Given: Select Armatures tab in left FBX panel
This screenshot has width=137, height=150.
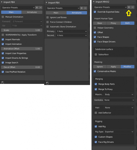Looking at the screenshot, I should coord(32,12).
